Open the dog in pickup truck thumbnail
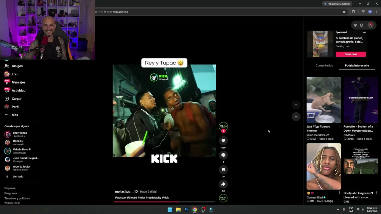 pos(324,100)
